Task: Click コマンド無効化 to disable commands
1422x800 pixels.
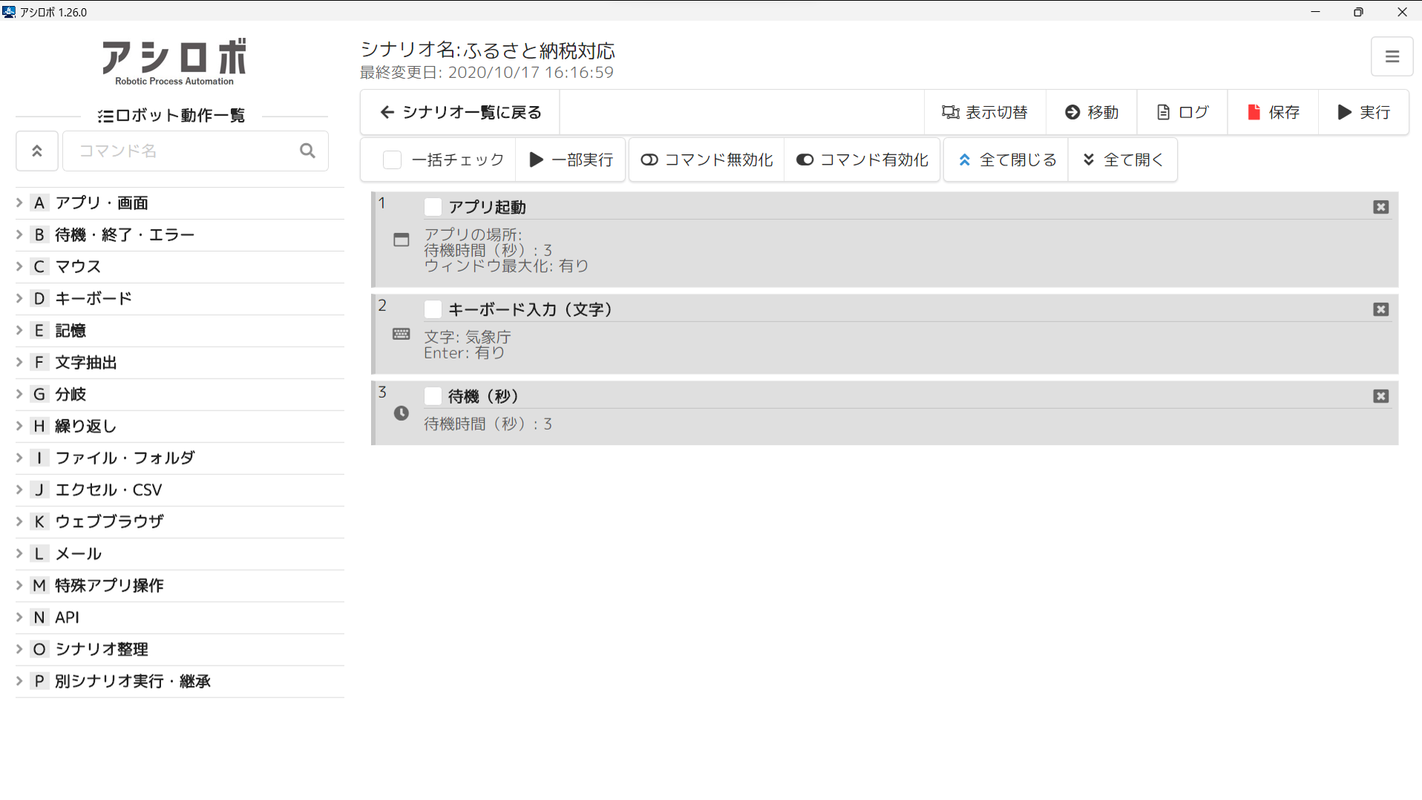Action: tap(707, 160)
